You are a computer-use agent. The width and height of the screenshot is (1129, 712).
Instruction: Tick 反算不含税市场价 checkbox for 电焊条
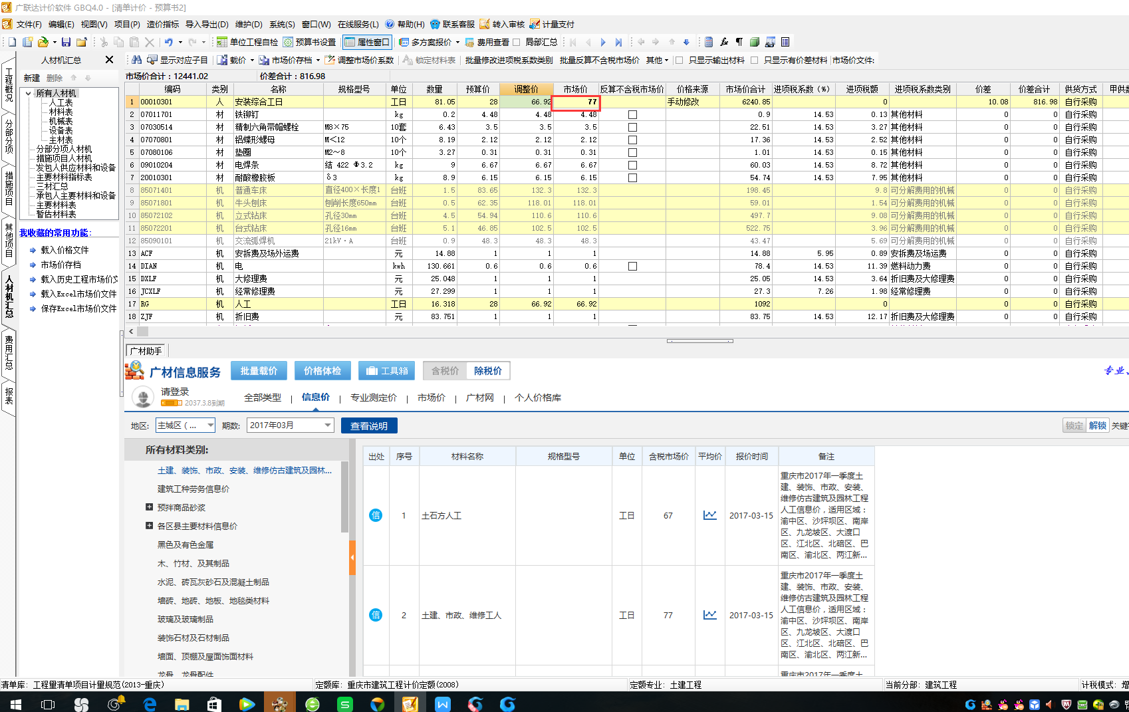(632, 165)
